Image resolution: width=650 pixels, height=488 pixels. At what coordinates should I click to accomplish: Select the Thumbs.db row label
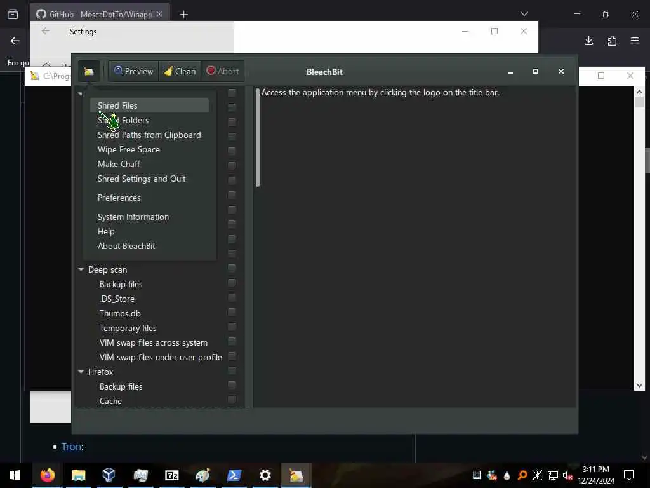(120, 314)
